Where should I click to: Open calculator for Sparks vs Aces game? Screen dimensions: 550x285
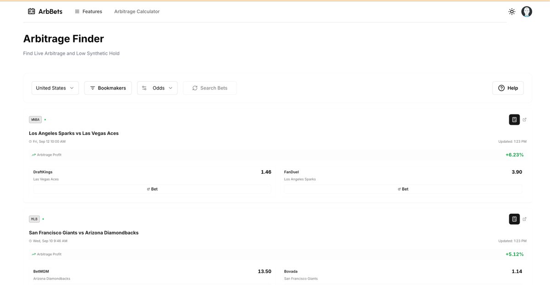514,120
